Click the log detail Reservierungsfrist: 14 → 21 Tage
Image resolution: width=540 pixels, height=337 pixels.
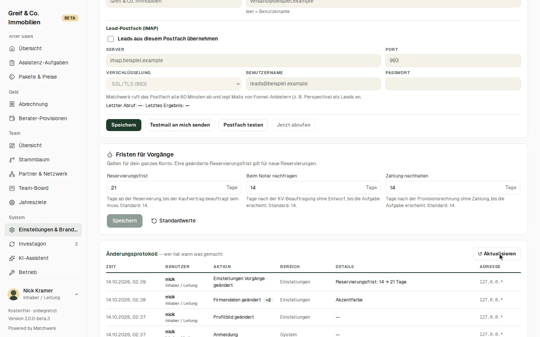click(371, 282)
